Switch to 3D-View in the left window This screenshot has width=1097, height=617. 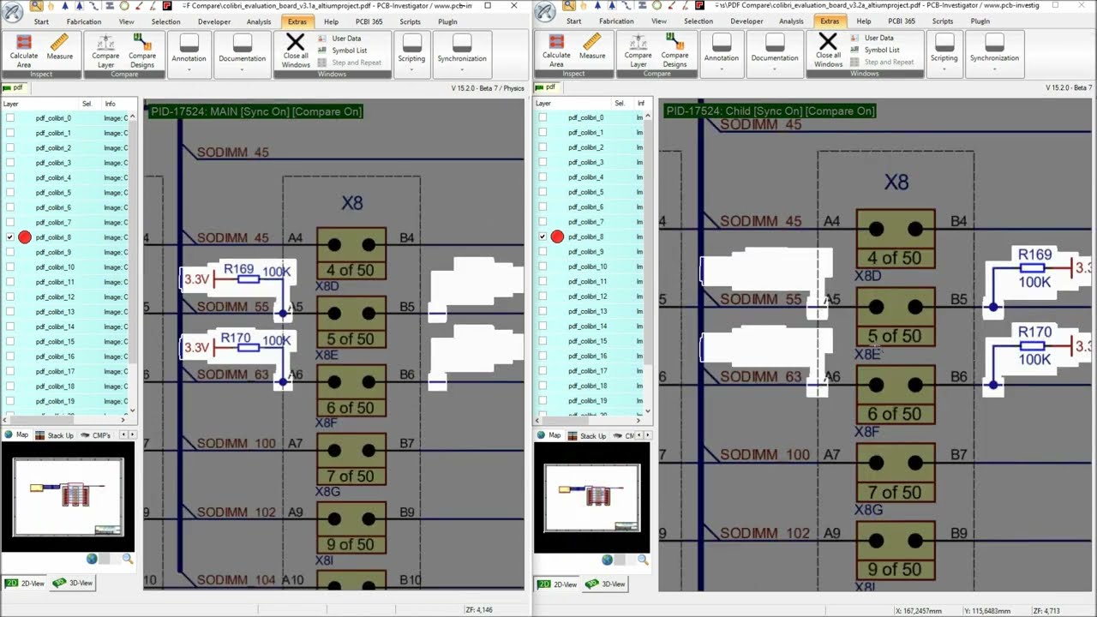[75, 583]
